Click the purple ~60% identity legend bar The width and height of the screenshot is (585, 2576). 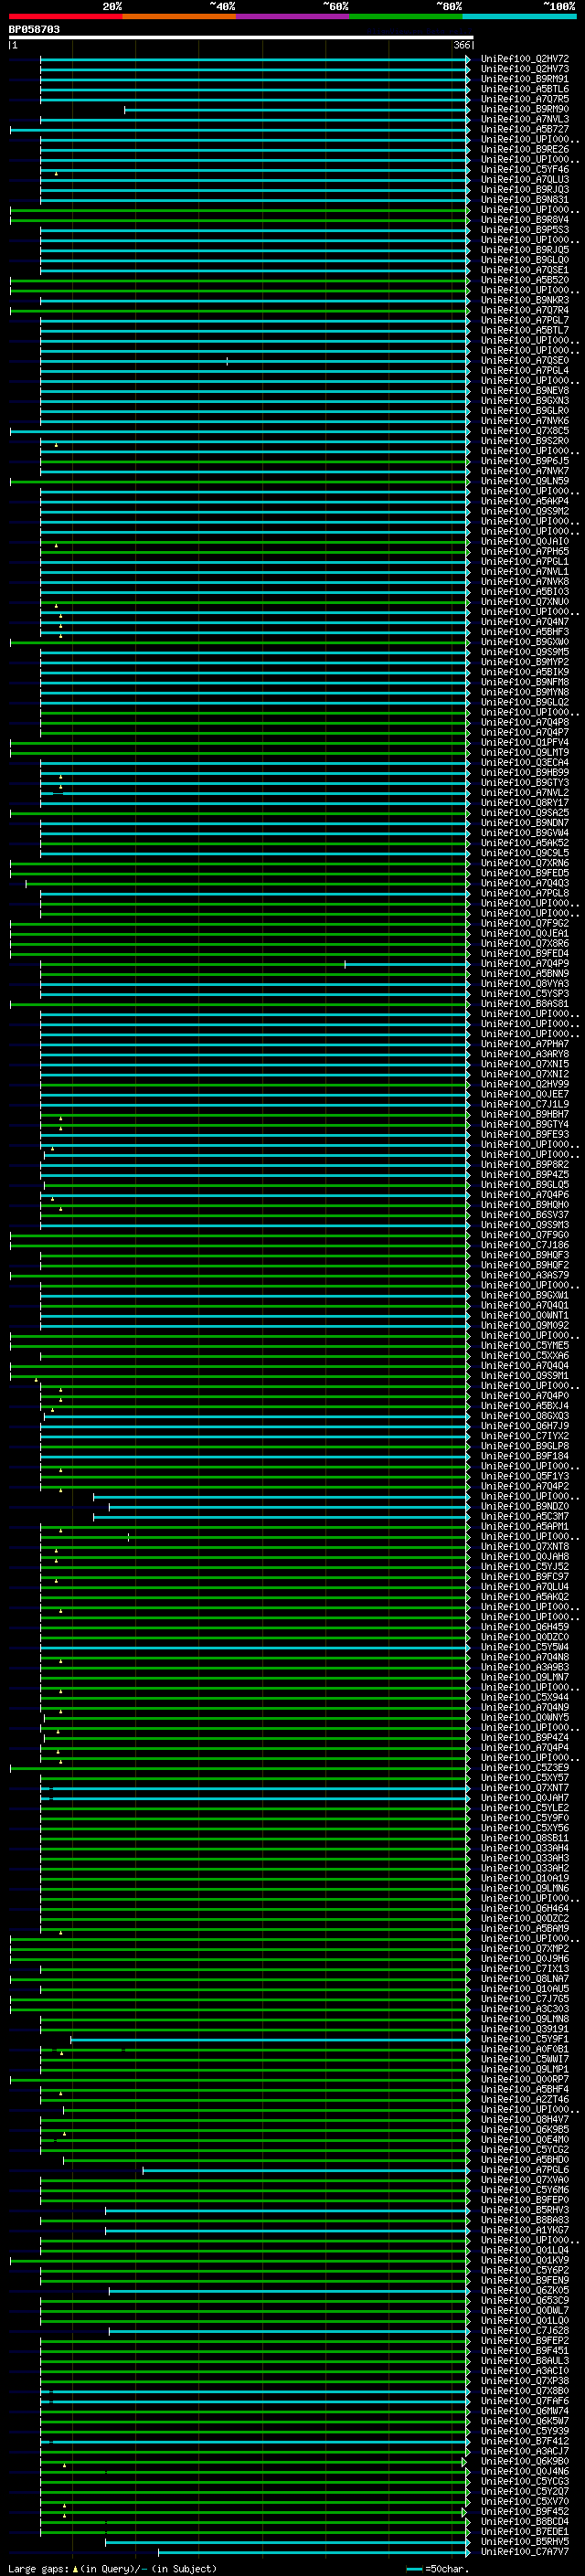[x=292, y=16]
